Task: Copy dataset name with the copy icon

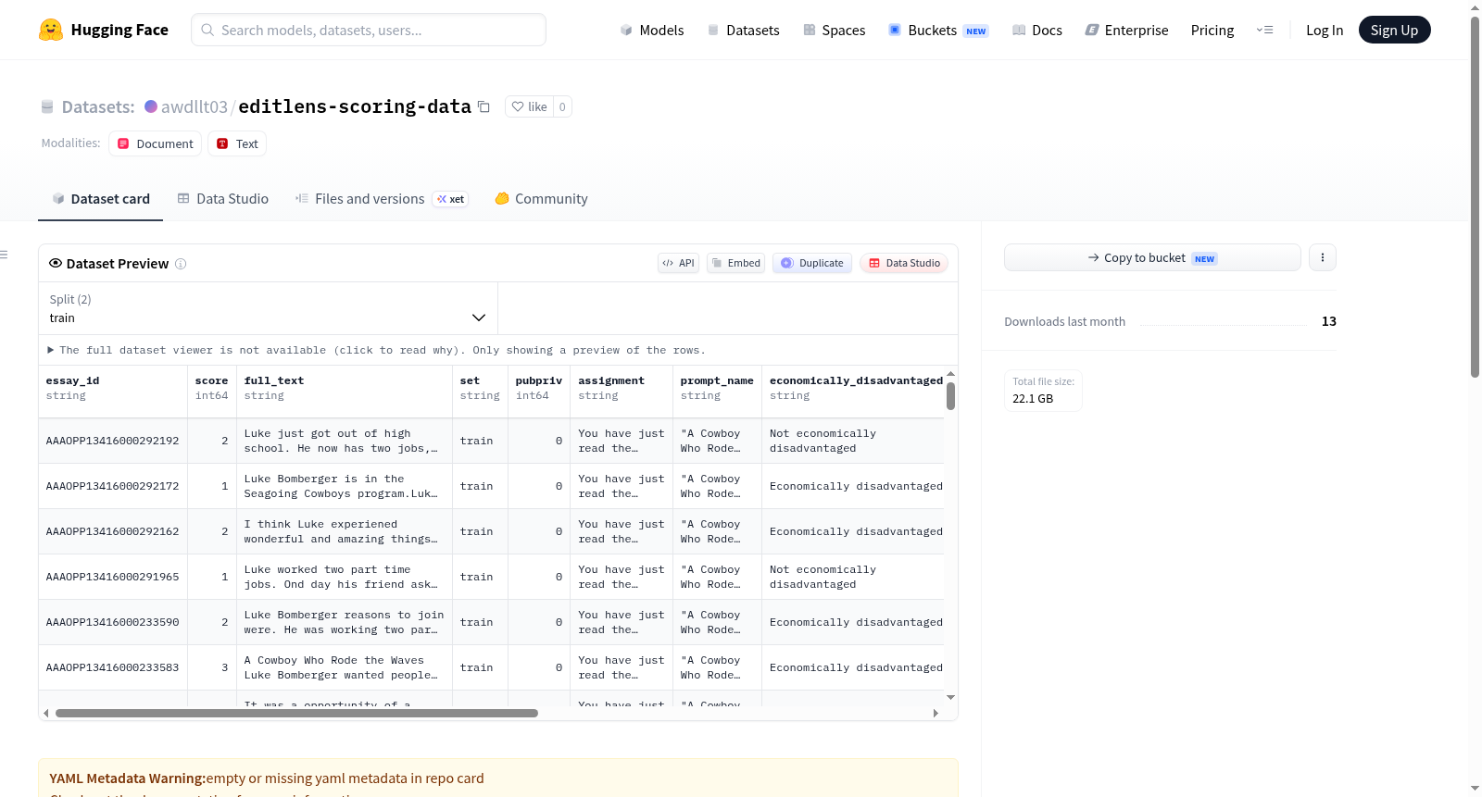Action: click(484, 106)
